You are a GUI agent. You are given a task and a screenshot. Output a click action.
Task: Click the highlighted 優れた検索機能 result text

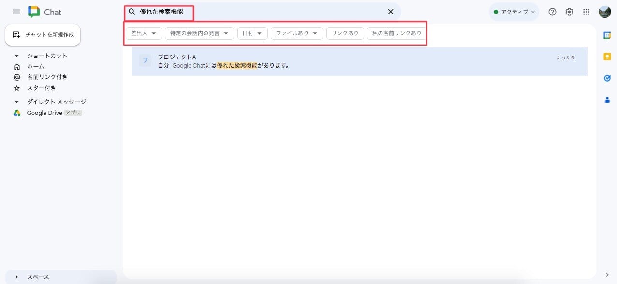point(237,65)
